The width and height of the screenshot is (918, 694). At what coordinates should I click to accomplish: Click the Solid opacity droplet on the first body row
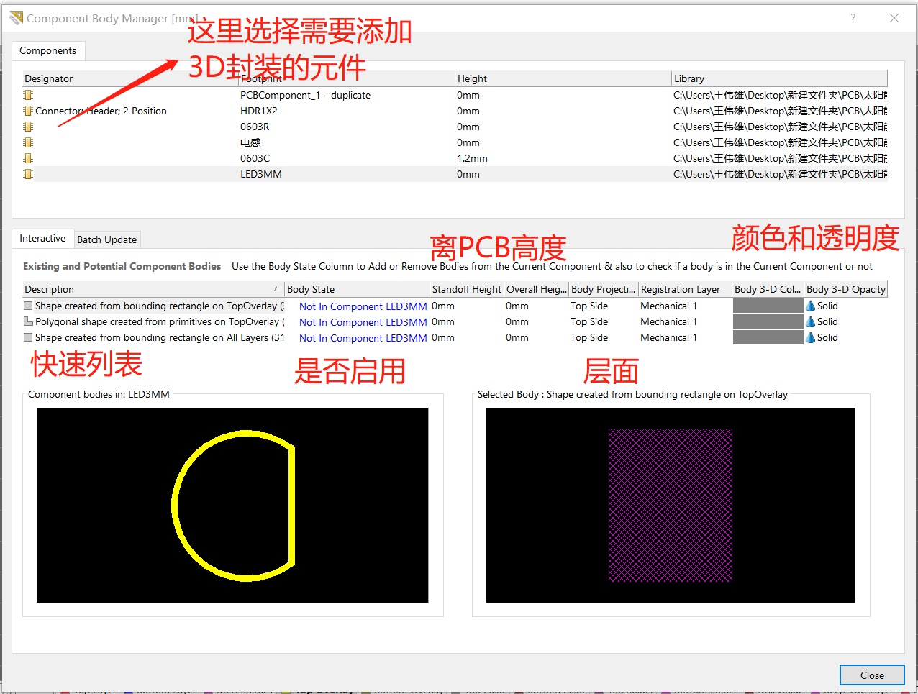click(x=812, y=306)
